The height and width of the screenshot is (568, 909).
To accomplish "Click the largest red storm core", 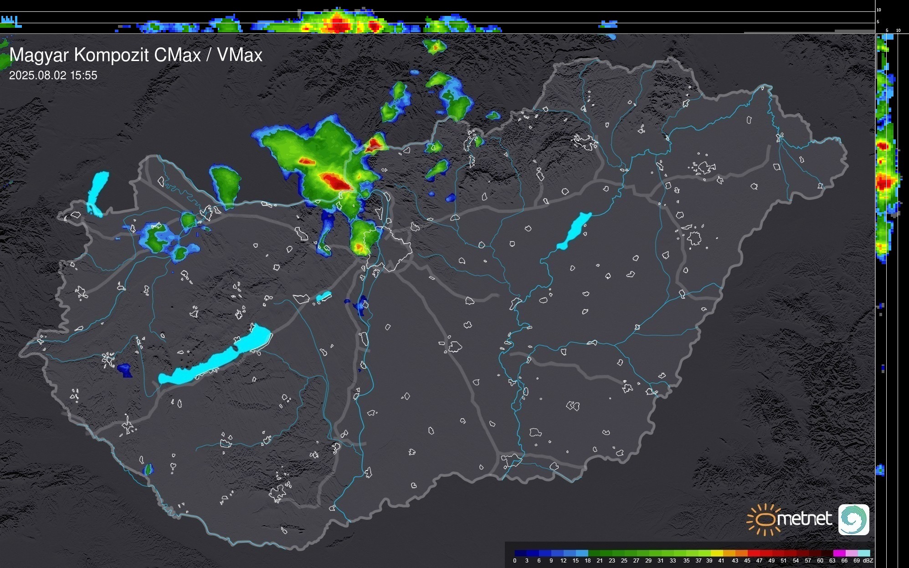I will (336, 182).
